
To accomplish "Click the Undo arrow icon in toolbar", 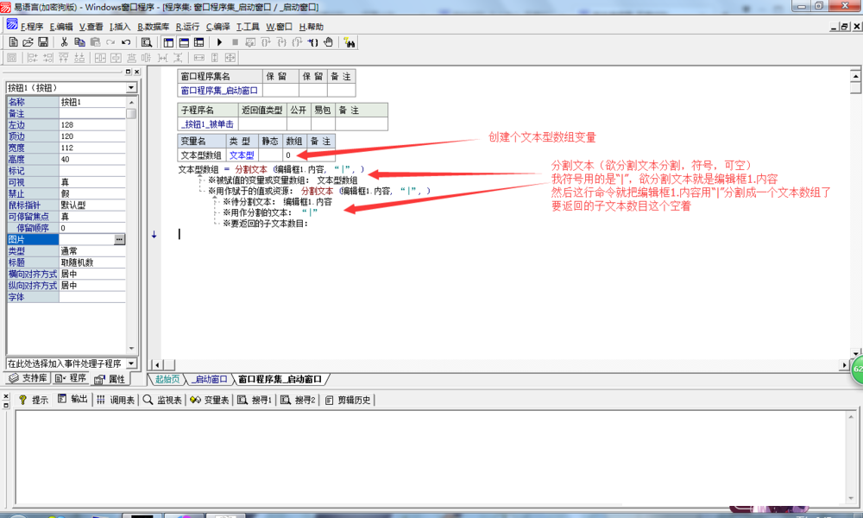I will tap(126, 41).
